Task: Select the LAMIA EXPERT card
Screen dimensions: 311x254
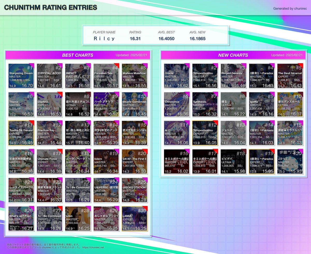Action: [135, 218]
